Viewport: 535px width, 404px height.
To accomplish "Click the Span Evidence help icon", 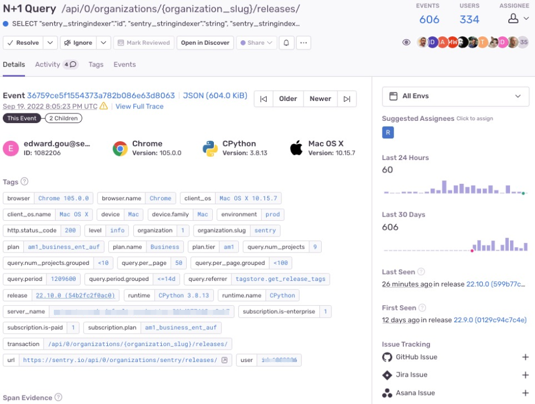I will [58, 397].
